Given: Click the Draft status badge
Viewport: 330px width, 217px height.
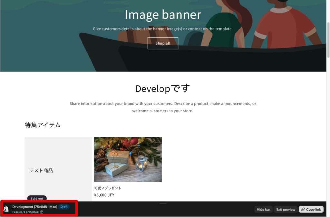Looking at the screenshot, I should (x=64, y=207).
